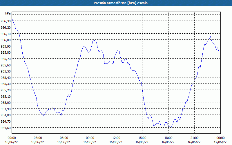Click the 935,10 y-axis value

[x=6, y=96]
